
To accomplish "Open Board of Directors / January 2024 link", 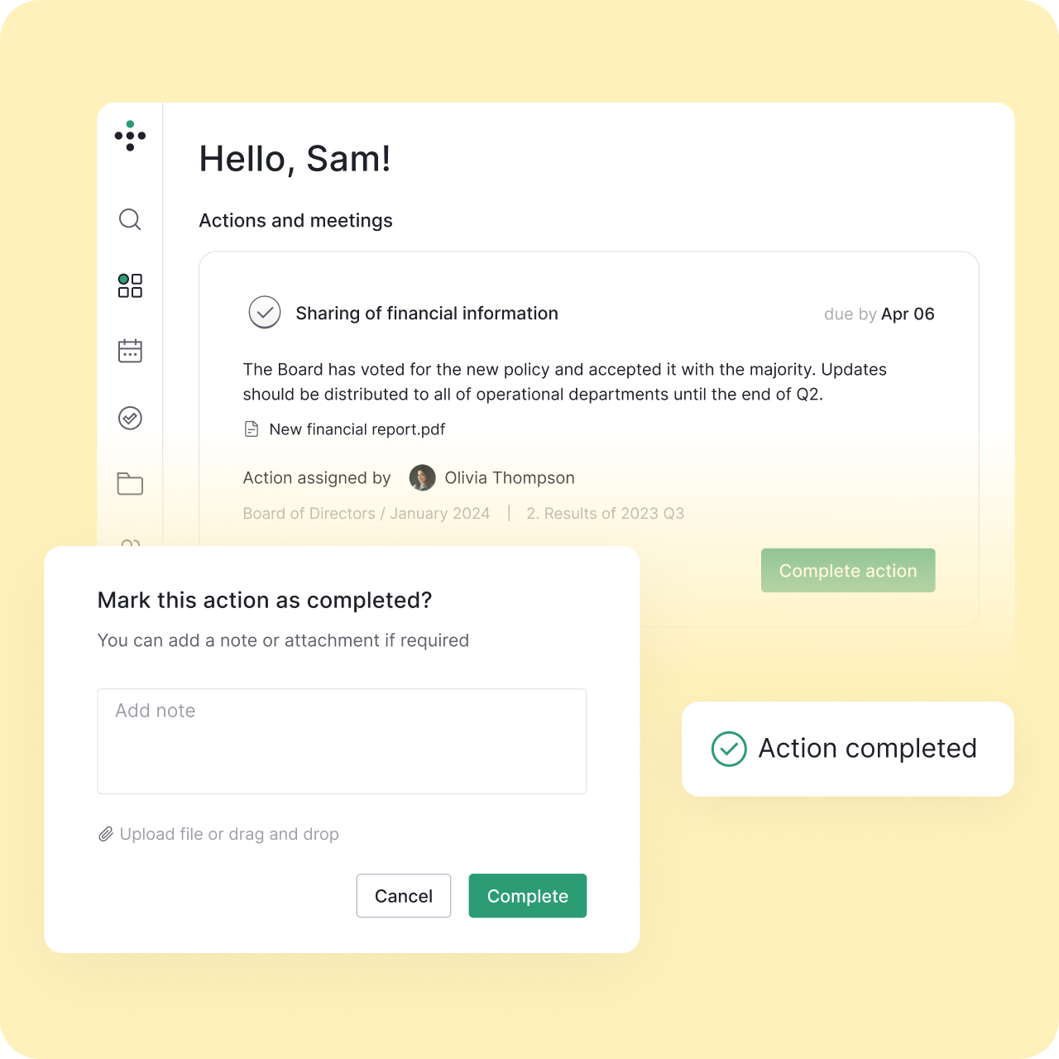I will click(x=367, y=514).
